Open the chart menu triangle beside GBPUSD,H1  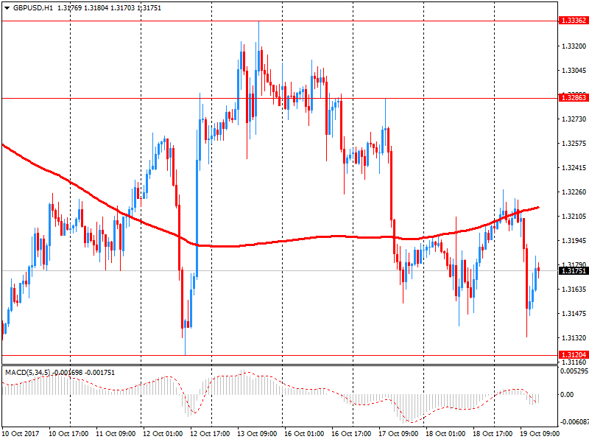click(x=7, y=8)
